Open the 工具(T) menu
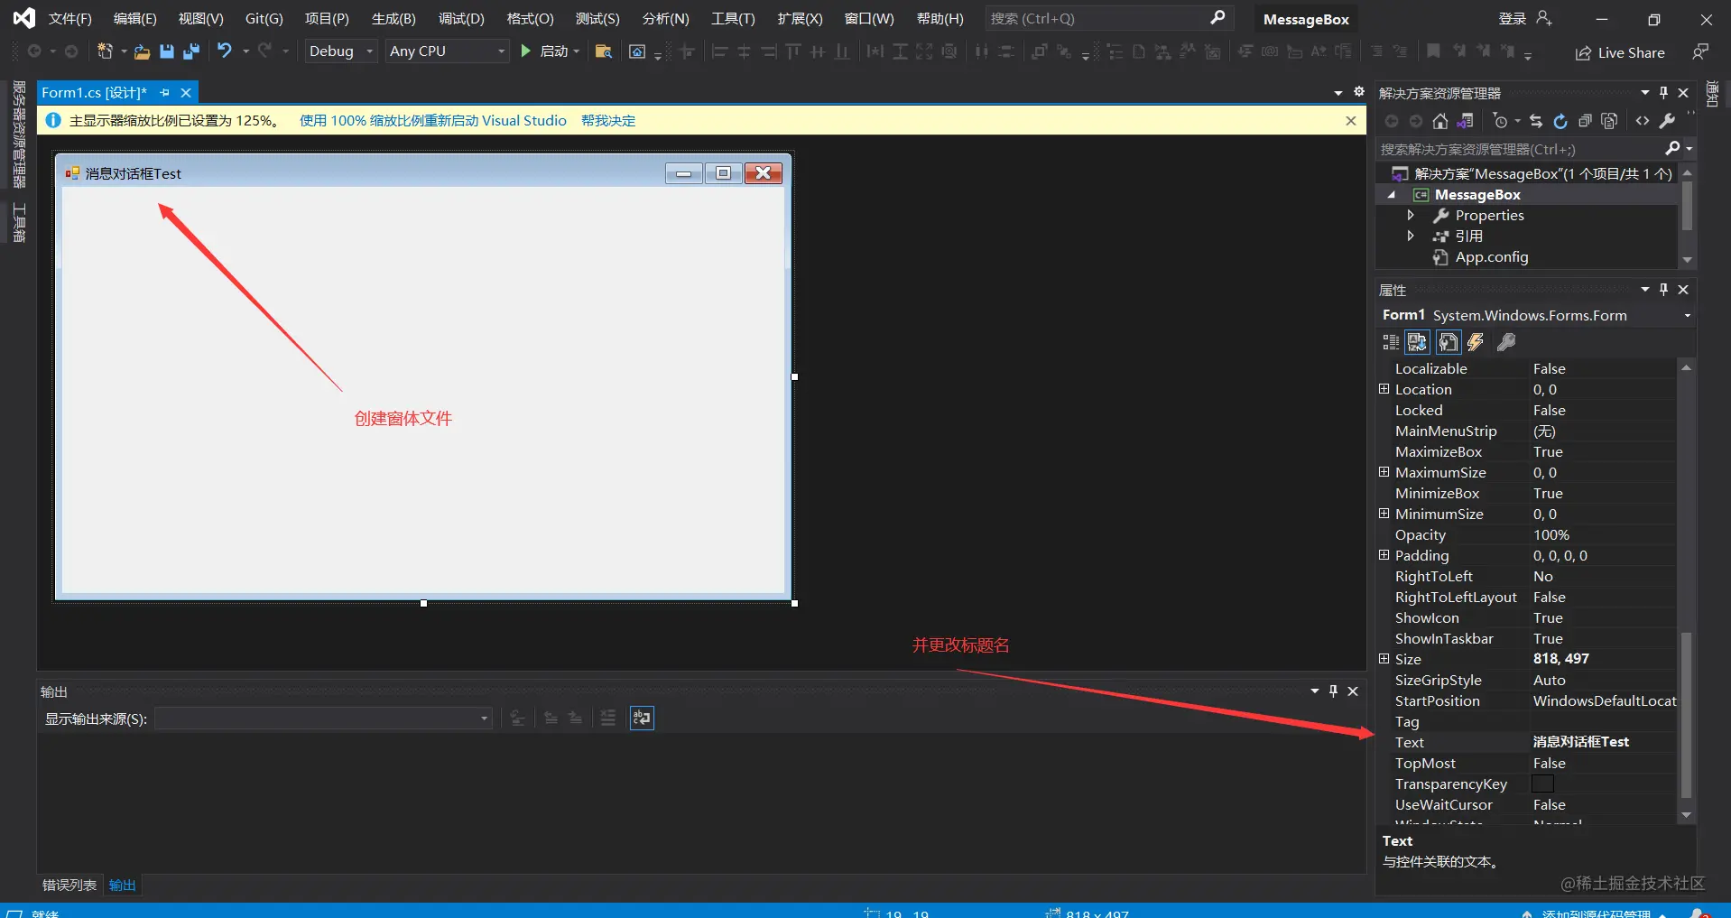 [x=733, y=18]
